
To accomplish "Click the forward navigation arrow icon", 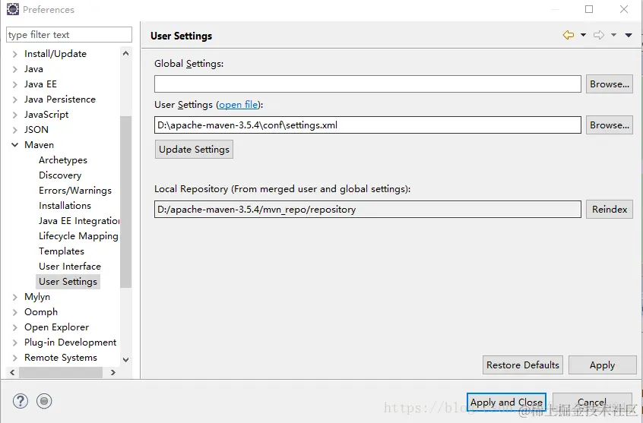I will pos(599,35).
